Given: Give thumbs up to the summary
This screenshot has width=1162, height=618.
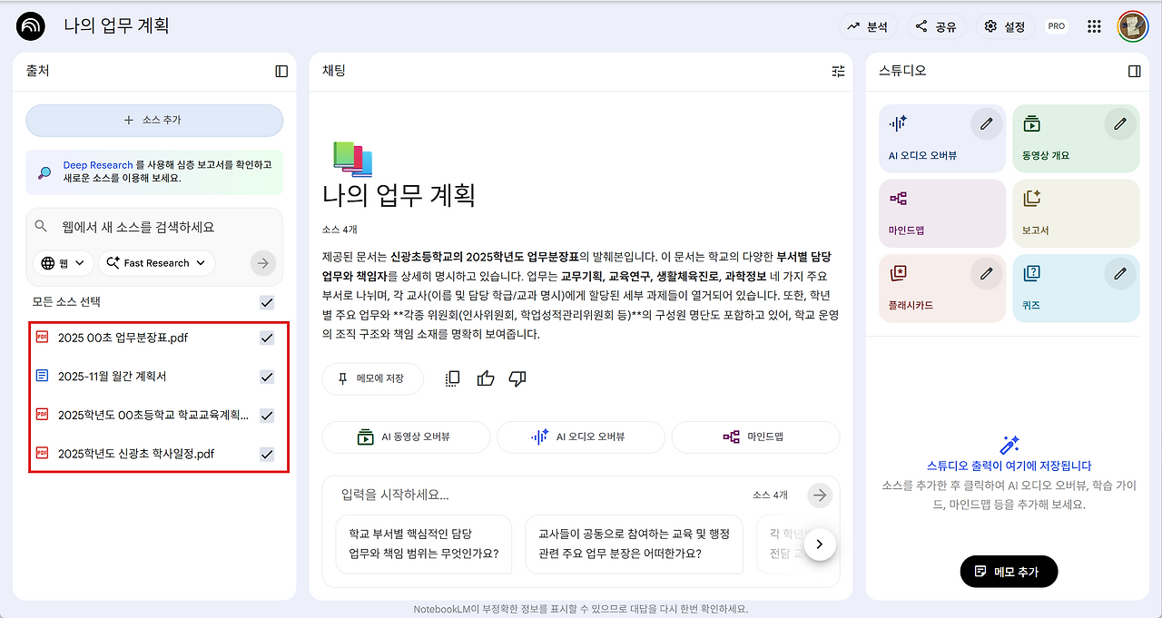Looking at the screenshot, I should (x=486, y=378).
